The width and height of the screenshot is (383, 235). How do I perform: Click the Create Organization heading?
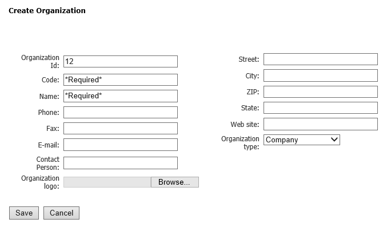click(47, 11)
